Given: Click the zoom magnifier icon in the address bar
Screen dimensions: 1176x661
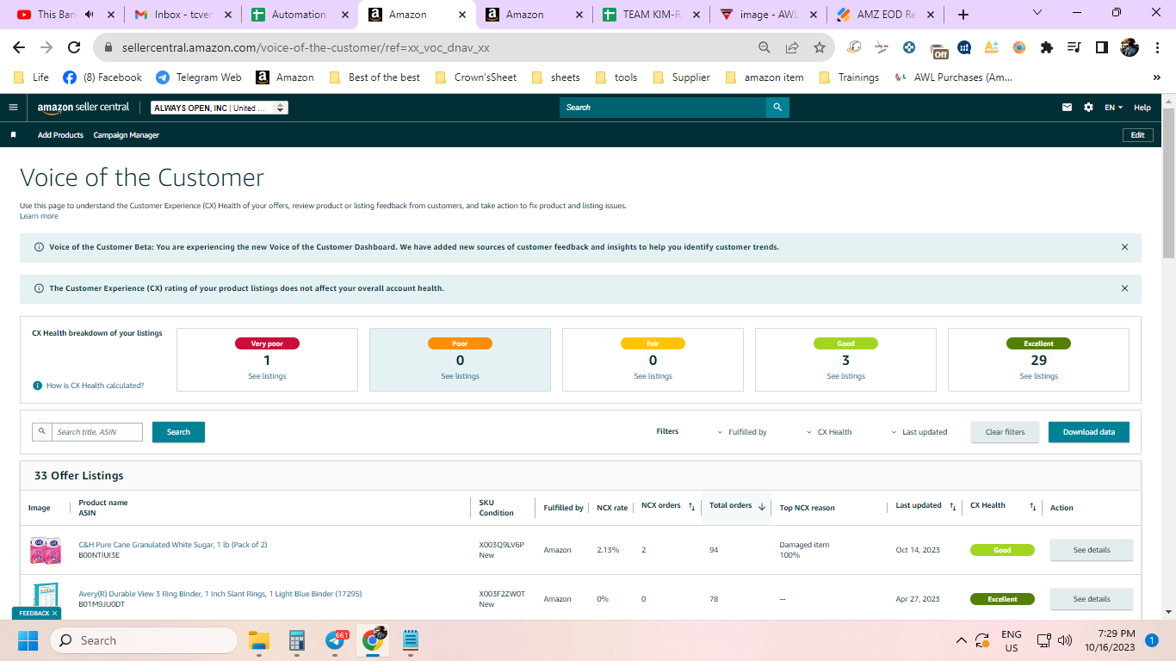Looking at the screenshot, I should (x=764, y=47).
